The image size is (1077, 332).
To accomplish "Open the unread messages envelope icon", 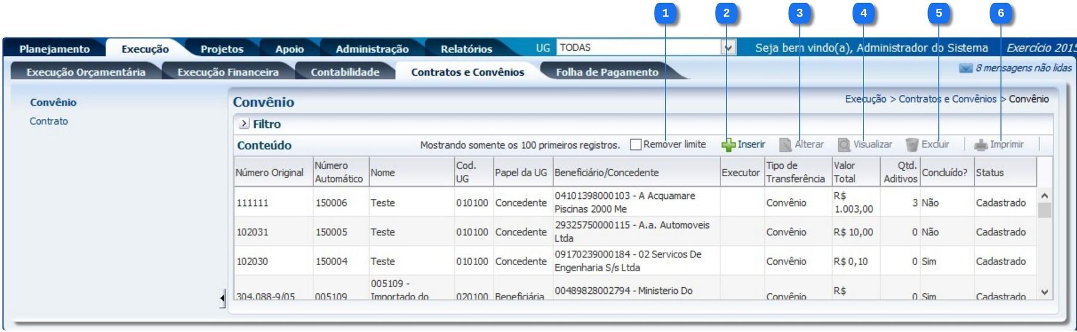I will 965,68.
